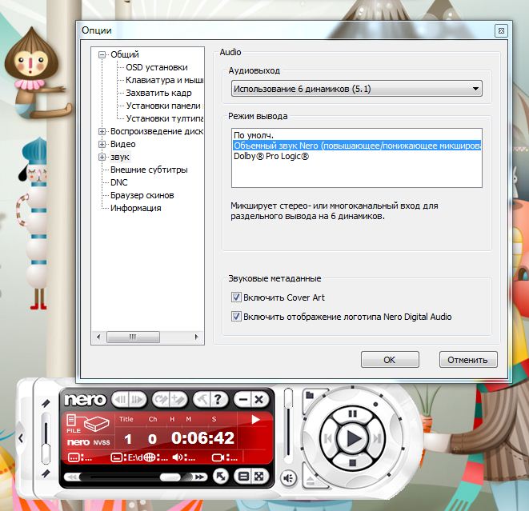
Task: Select Захватить кадр tree item
Action: 158,93
